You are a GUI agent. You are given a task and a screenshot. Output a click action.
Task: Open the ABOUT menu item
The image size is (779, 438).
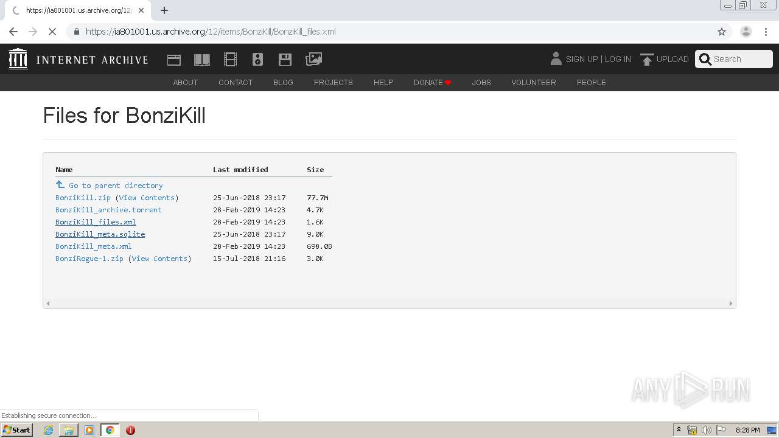(x=185, y=83)
